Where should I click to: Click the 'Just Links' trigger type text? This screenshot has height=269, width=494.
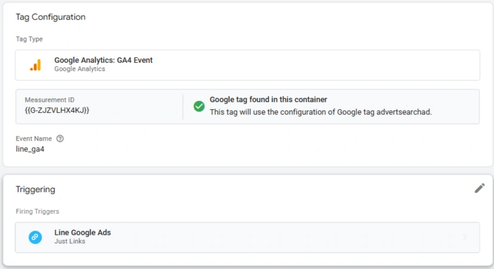click(70, 242)
